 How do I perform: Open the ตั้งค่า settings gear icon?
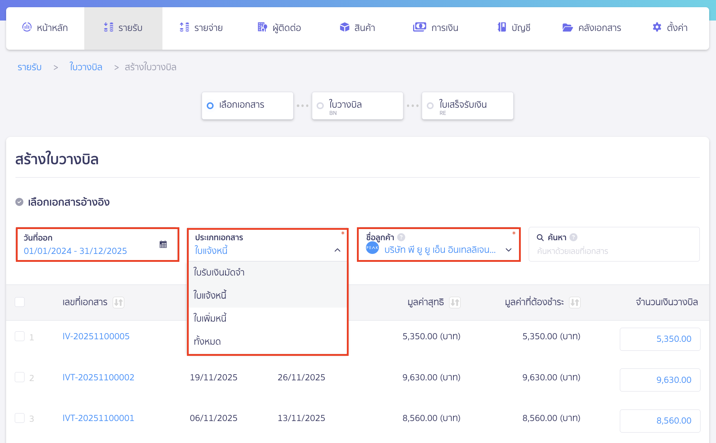click(657, 27)
